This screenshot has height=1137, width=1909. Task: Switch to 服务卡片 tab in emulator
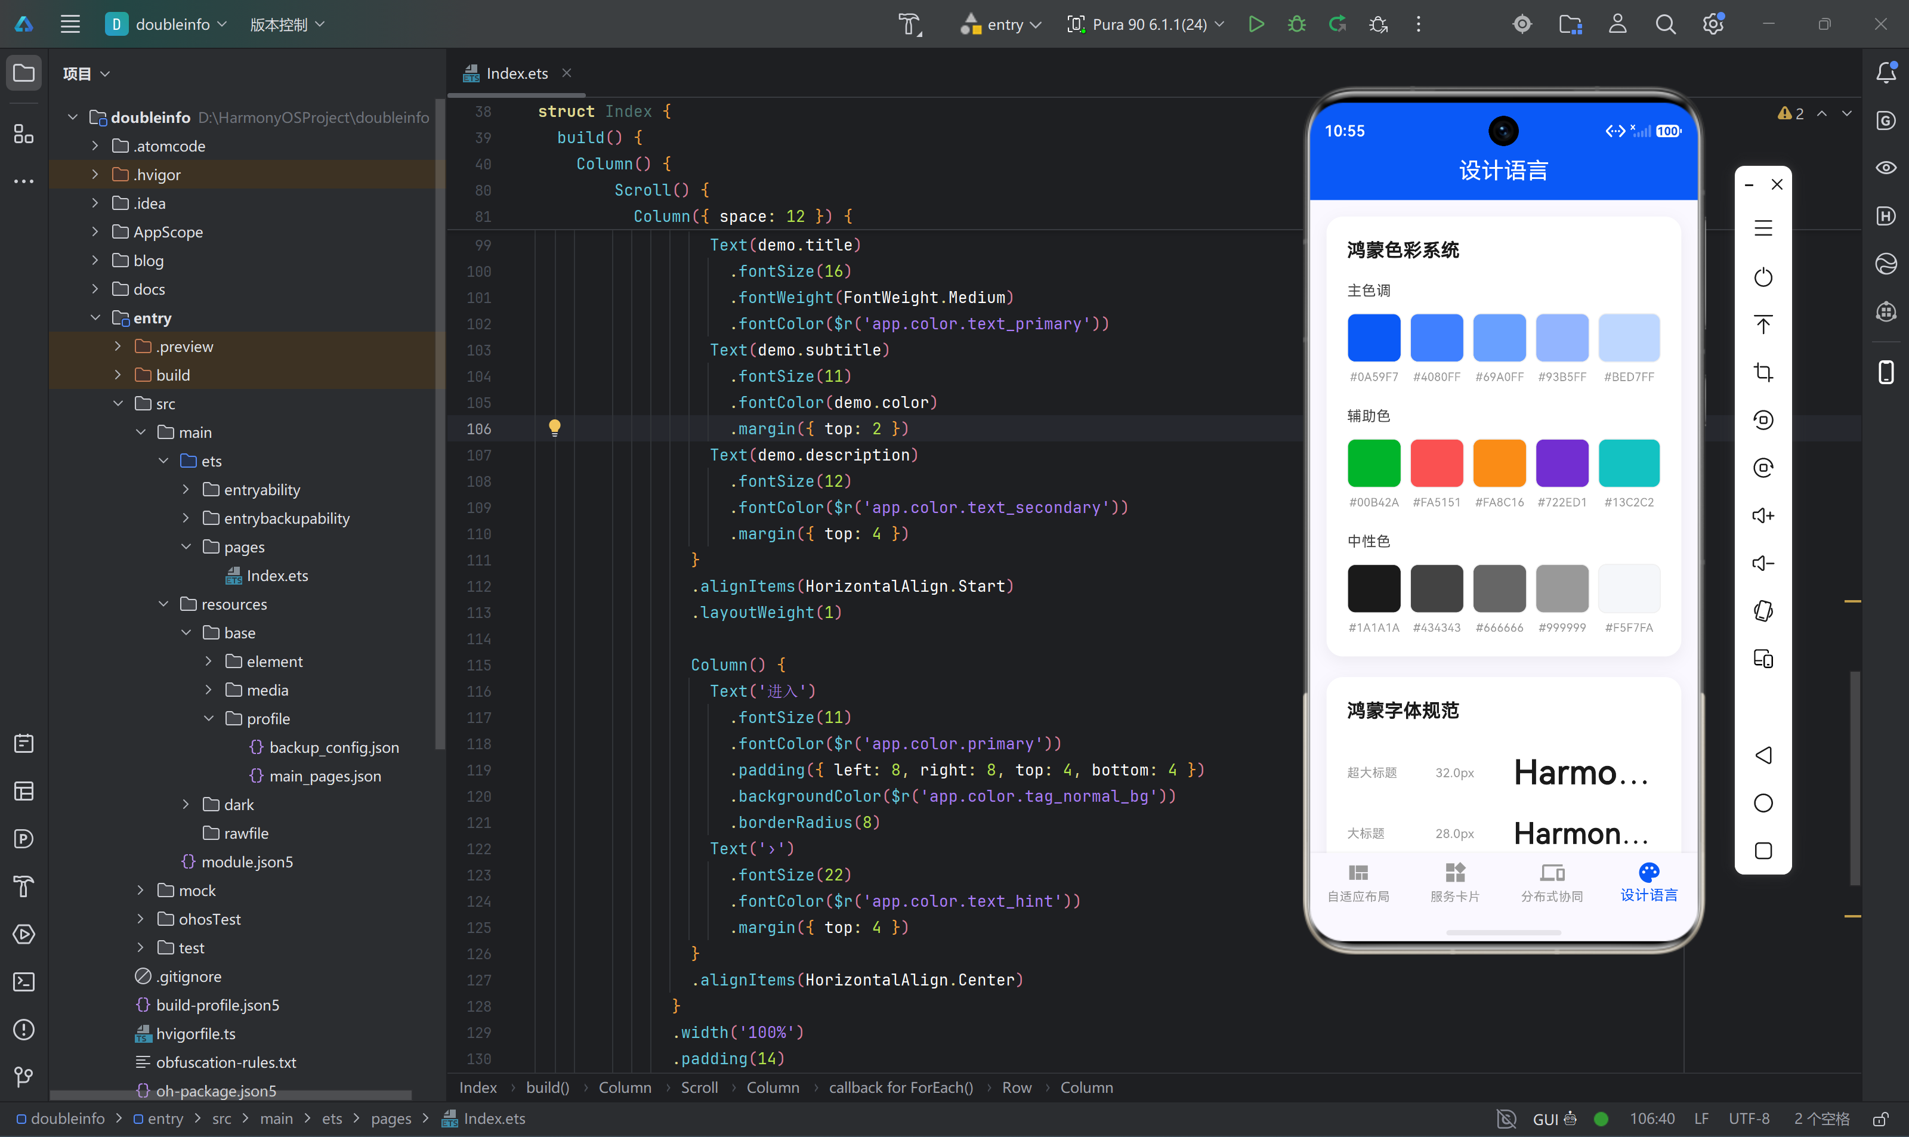click(x=1455, y=883)
